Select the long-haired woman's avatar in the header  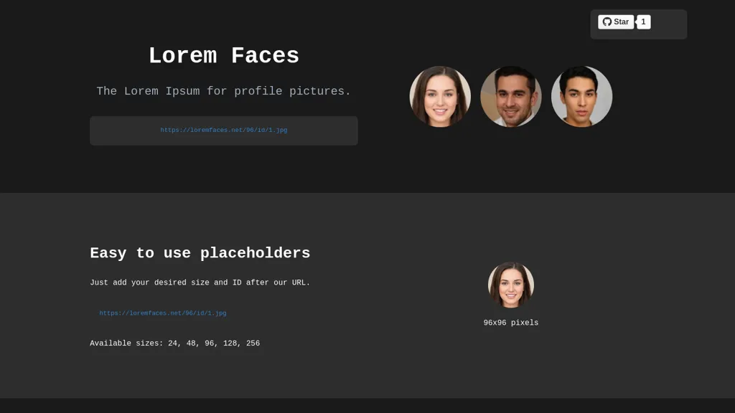click(440, 97)
